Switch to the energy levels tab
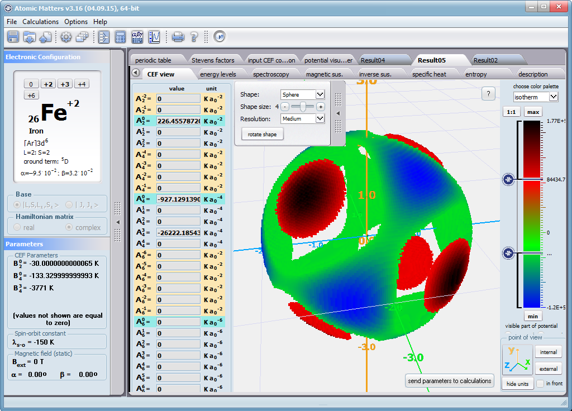Viewport: 572px width, 411px height. point(218,74)
